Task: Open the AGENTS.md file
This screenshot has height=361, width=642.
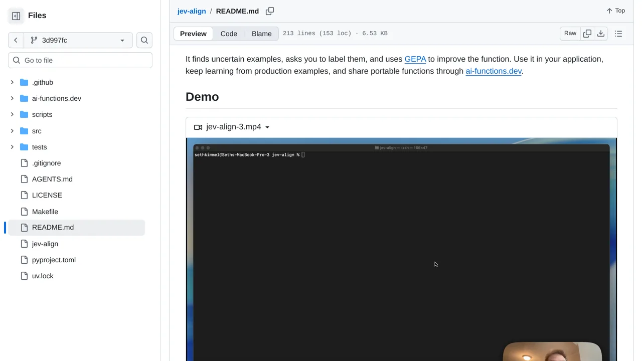Action: tap(52, 179)
